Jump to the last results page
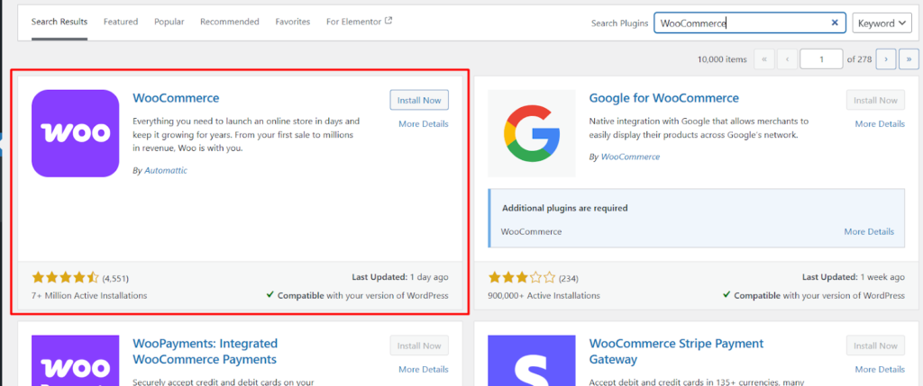The height and width of the screenshot is (386, 923). (909, 58)
